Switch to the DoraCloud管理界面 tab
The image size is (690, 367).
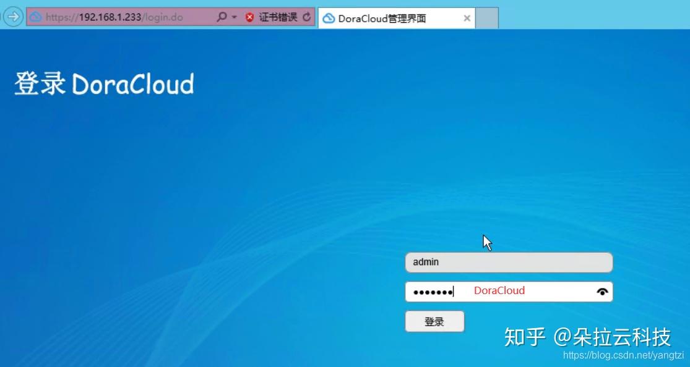click(x=396, y=18)
